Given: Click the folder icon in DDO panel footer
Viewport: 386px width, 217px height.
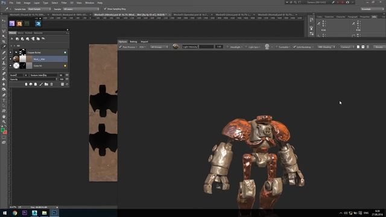Looking at the screenshot, I should [46, 84].
